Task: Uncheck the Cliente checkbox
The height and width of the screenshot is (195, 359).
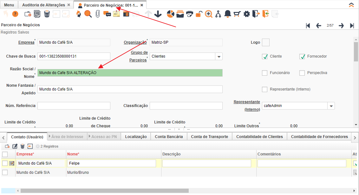Action: (265, 56)
